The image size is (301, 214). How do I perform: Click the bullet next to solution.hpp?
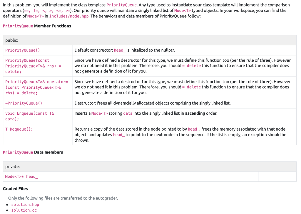pos(7,204)
